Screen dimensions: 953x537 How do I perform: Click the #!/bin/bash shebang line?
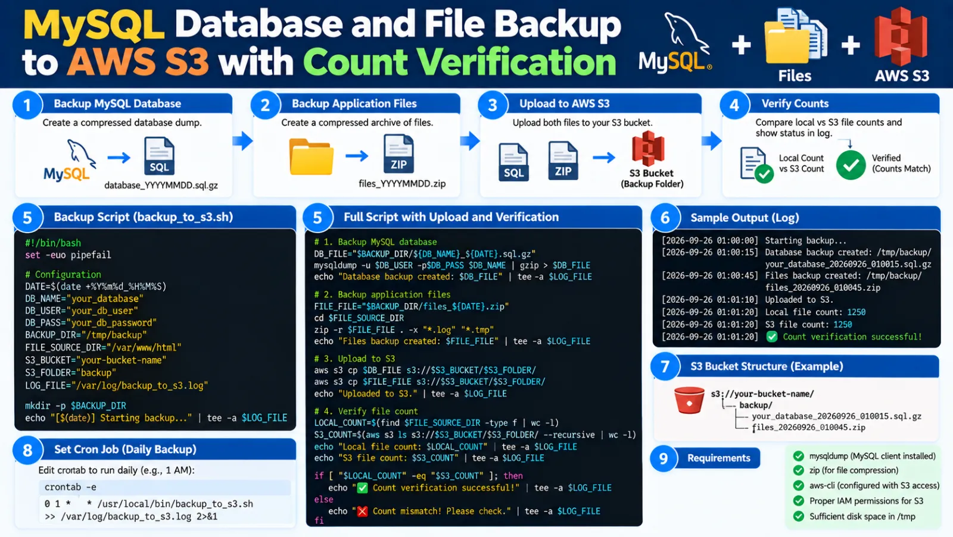53,243
